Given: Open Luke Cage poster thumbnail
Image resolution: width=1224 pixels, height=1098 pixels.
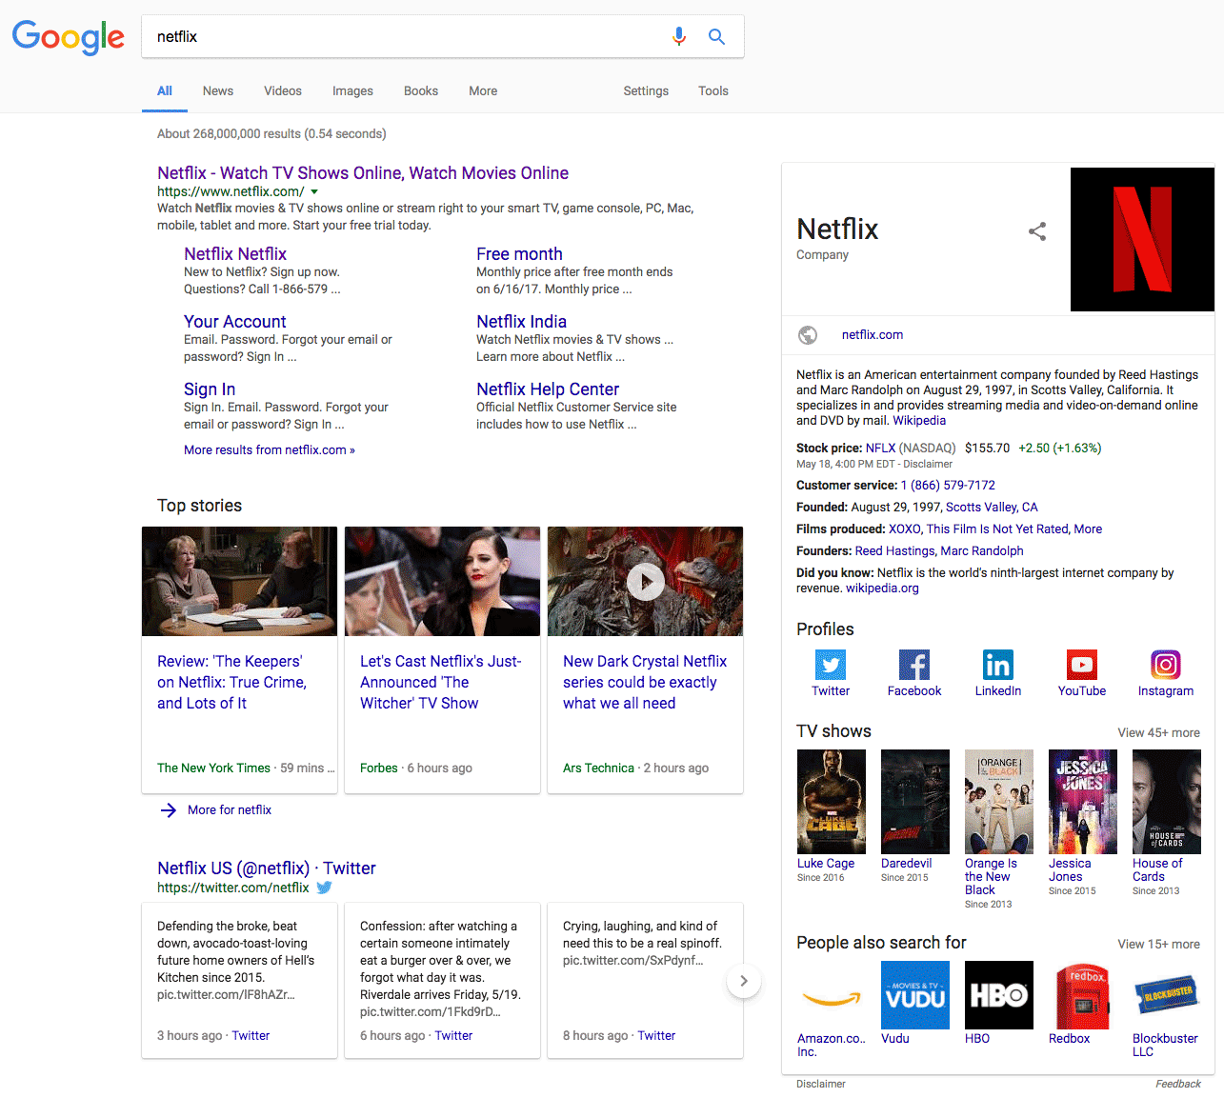Looking at the screenshot, I should (x=832, y=802).
